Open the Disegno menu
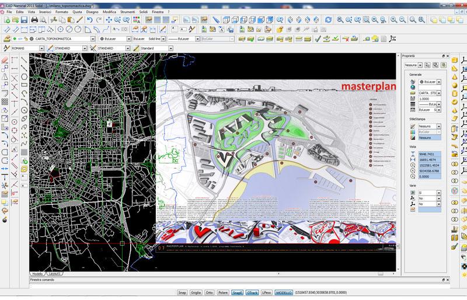This screenshot has width=467, height=300. click(92, 12)
